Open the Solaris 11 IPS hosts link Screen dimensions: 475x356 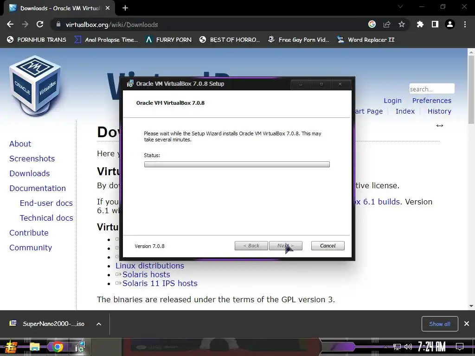pyautogui.click(x=160, y=283)
